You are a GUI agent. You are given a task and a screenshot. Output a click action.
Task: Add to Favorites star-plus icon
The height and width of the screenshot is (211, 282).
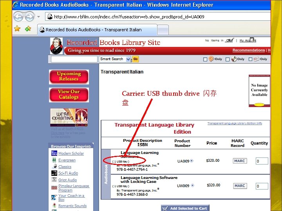[x=28, y=29]
